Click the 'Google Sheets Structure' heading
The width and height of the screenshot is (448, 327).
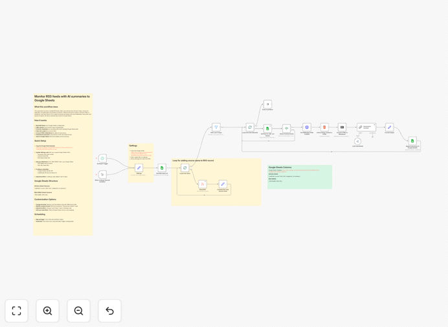coord(46,181)
